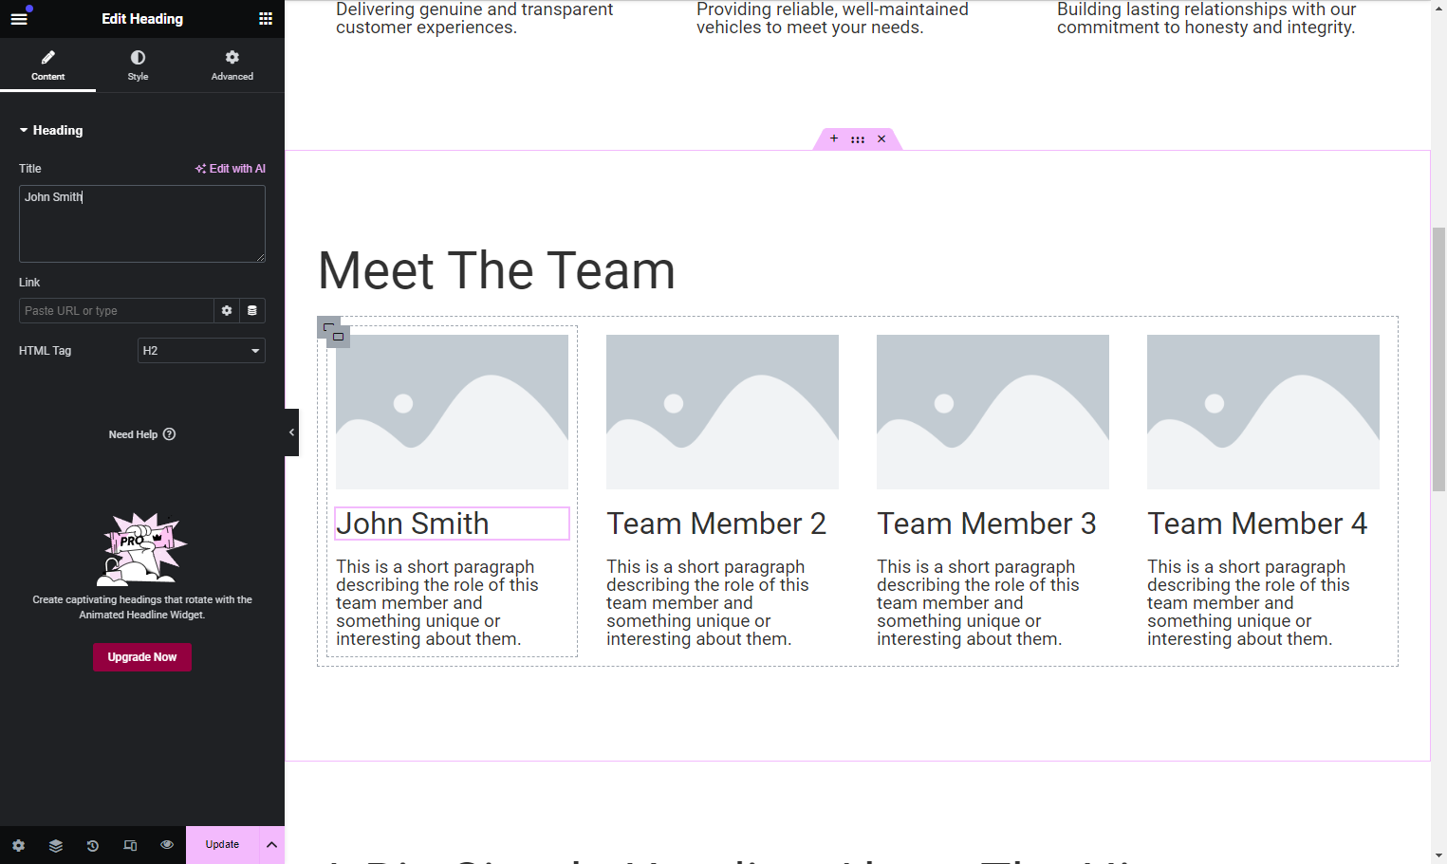Select Team Member 2's description paragraph
Viewport: 1447px width, 864px height.
click(x=708, y=603)
